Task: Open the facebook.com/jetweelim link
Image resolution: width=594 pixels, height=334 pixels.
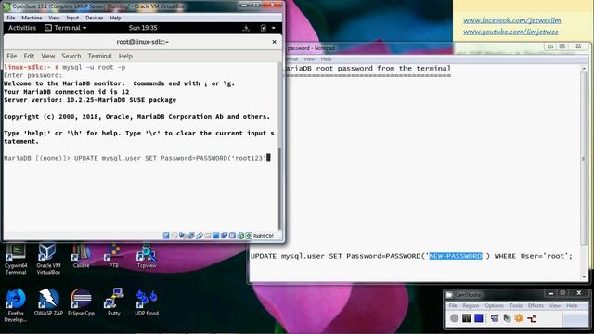Action: [511, 20]
